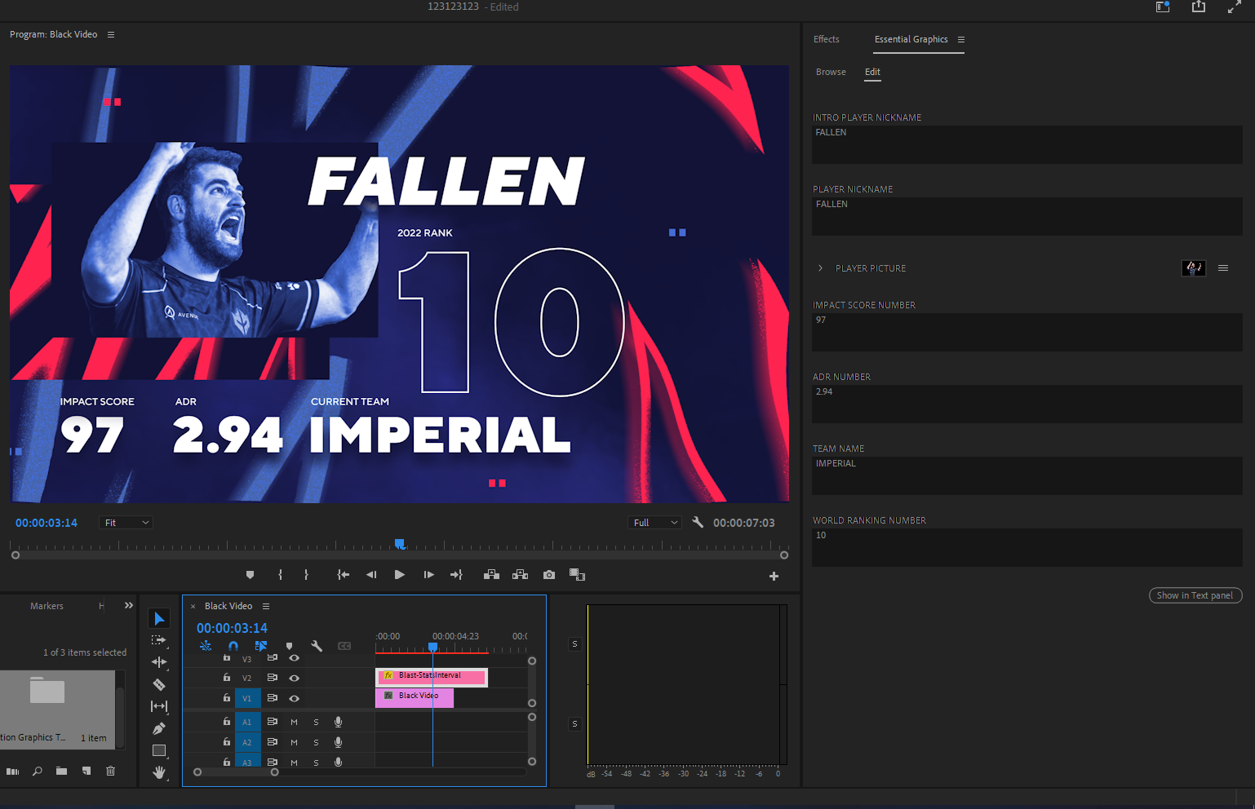Select the Blast-StatsInterval clip
1255x809 pixels.
(x=432, y=676)
